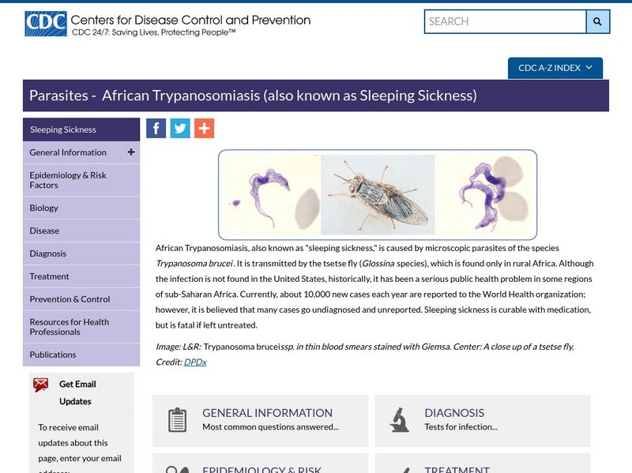This screenshot has height=473, width=632.
Task: Click into the Search text field
Action: (x=505, y=21)
